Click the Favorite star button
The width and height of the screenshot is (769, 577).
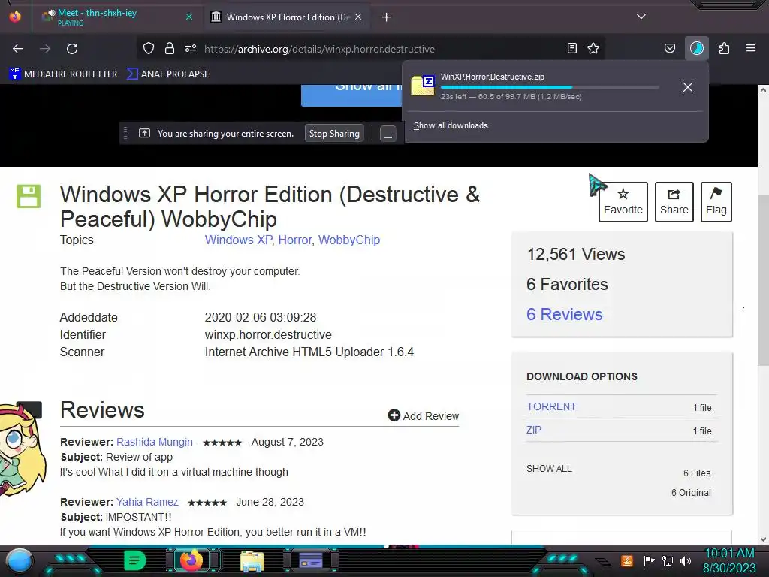pos(623,202)
